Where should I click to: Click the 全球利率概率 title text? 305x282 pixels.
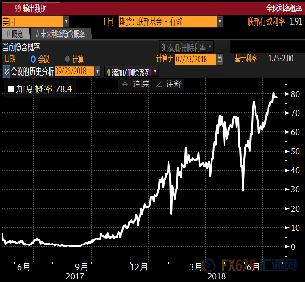(284, 8)
